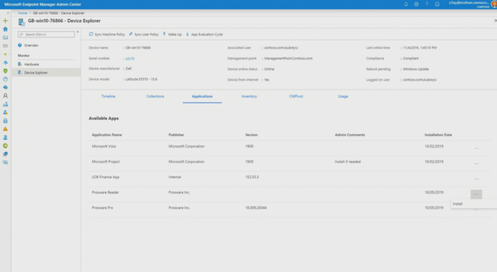
Task: Open serial number link LVL72
Action: 130,59
